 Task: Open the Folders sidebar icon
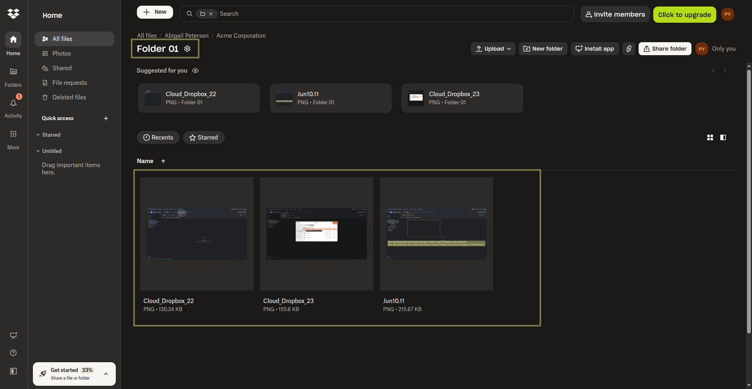(13, 71)
